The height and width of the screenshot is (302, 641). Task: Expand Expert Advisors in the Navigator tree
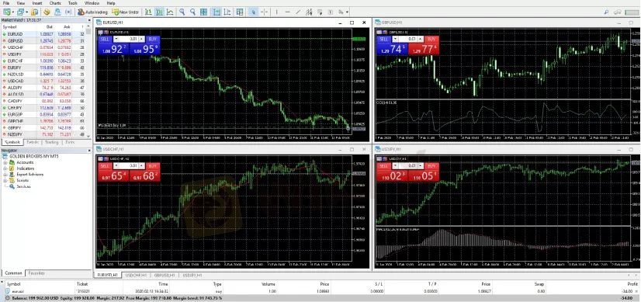pyautogui.click(x=5, y=175)
